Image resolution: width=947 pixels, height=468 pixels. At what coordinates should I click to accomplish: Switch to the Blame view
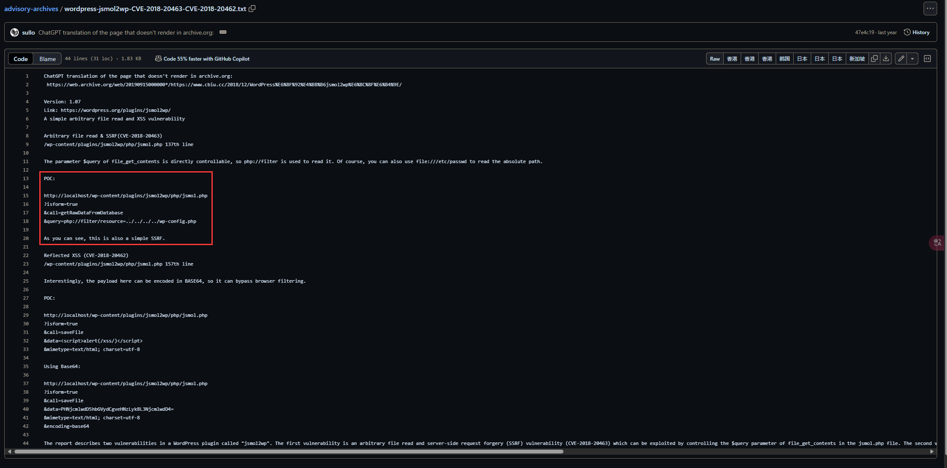coord(47,59)
